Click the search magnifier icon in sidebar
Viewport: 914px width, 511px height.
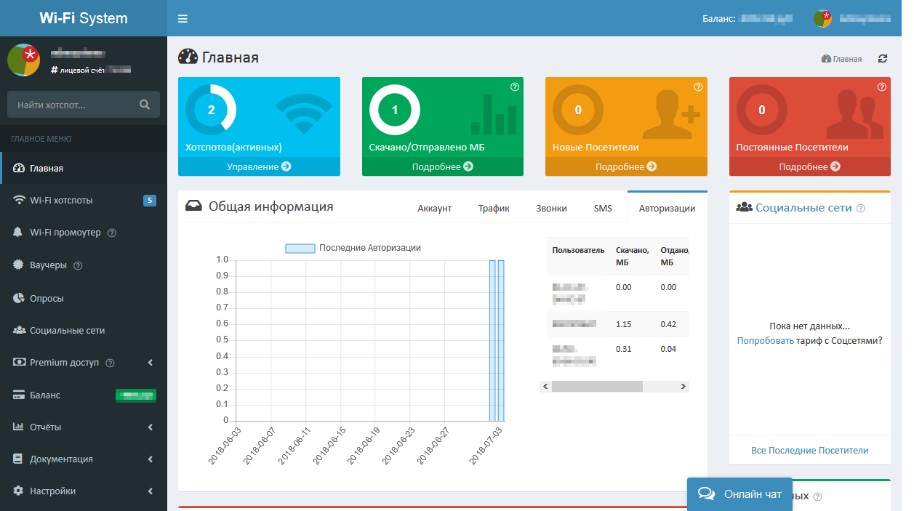click(145, 105)
